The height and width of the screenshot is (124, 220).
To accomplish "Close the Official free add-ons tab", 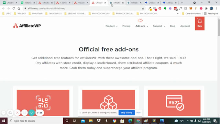I will click(105, 3).
